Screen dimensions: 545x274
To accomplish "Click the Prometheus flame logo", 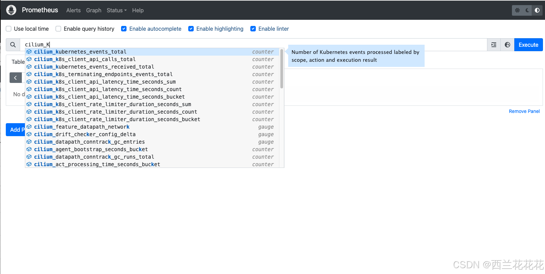I will 11,10.
